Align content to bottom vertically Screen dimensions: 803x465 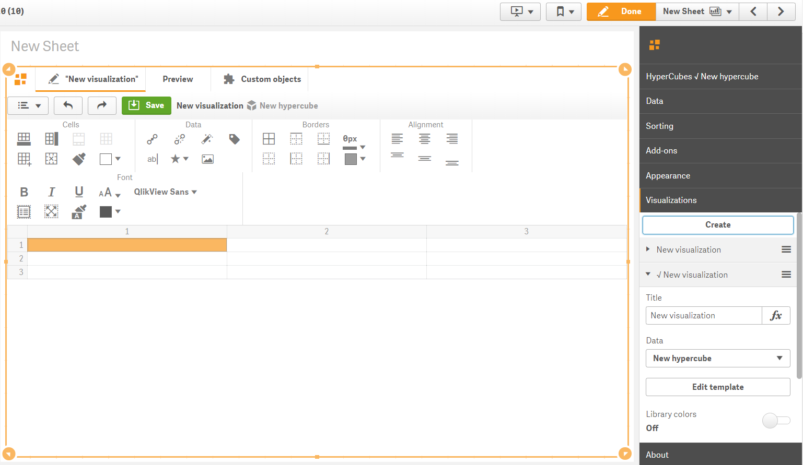click(452, 163)
